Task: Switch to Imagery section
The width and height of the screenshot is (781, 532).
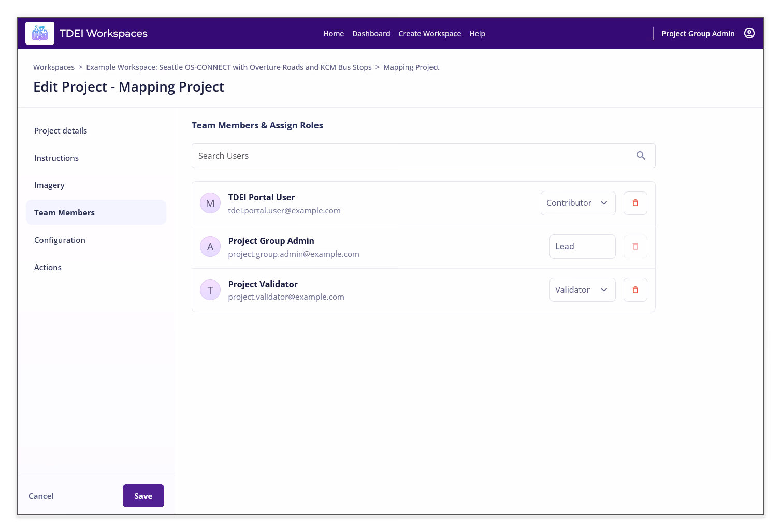Action: (96, 185)
